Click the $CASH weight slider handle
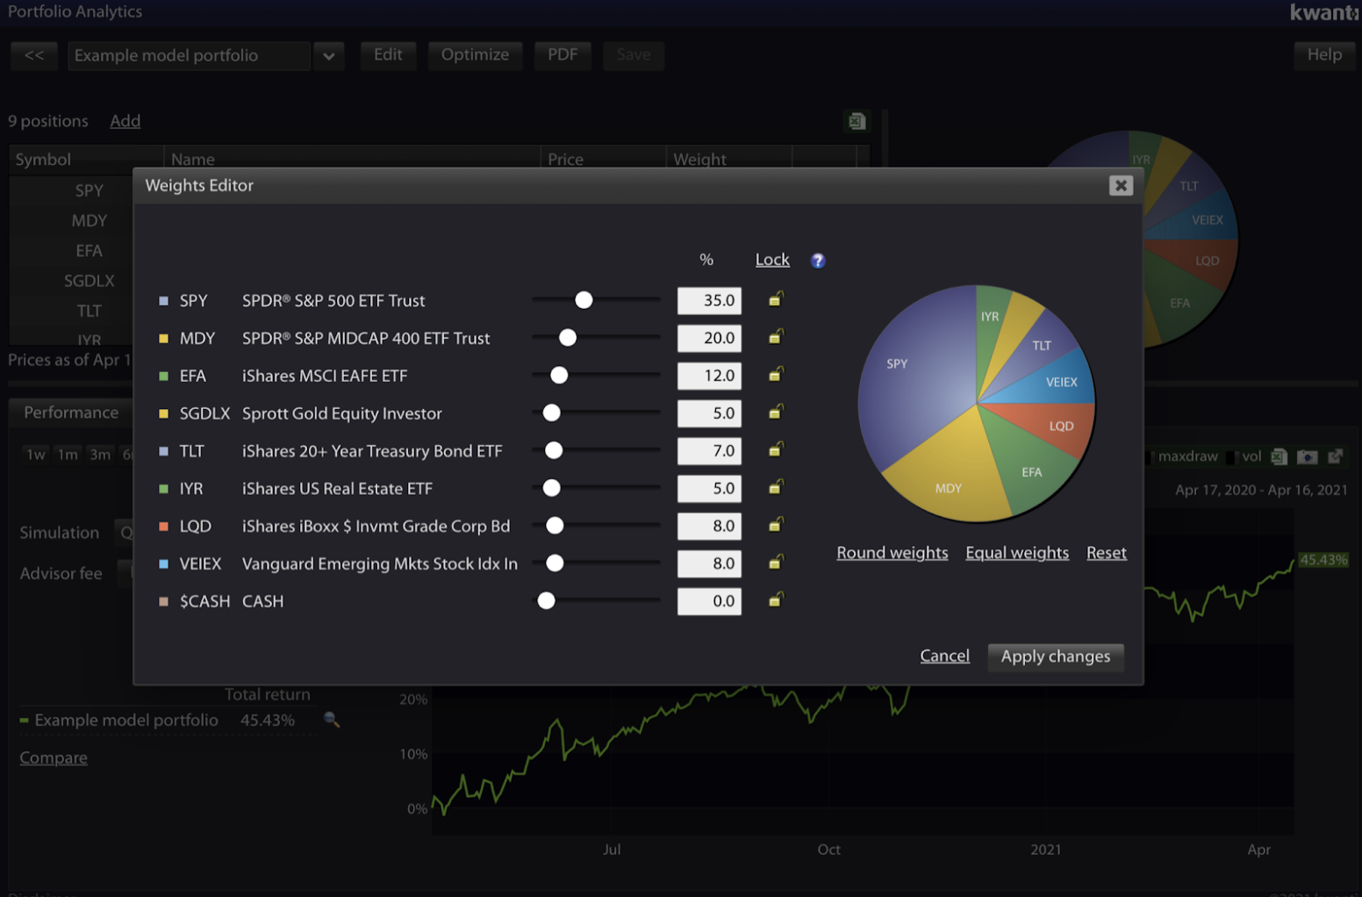The width and height of the screenshot is (1362, 897). [x=546, y=600]
